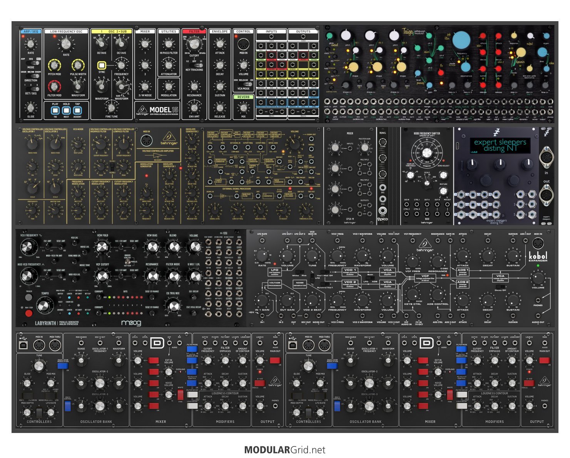Screen dimensions: 570x458
Task: Click the REVERB MIX knob on Model 15
Action: coord(243,107)
